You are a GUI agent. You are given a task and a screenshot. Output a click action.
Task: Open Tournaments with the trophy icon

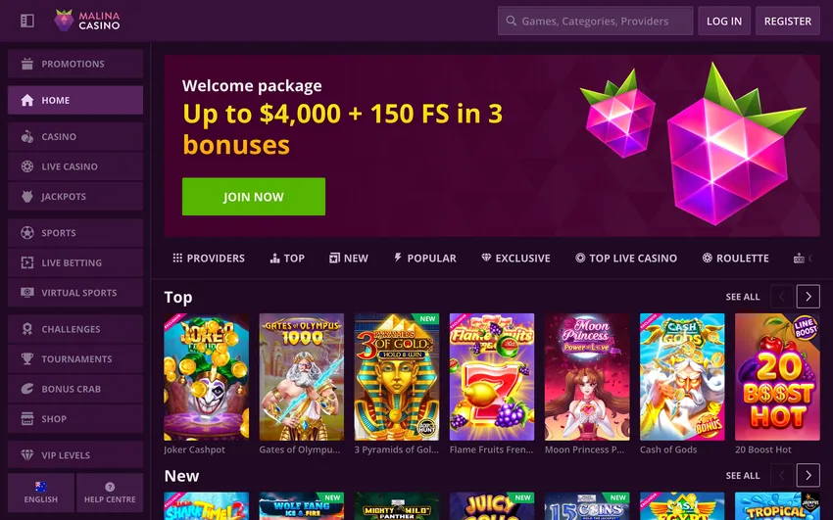pos(75,358)
